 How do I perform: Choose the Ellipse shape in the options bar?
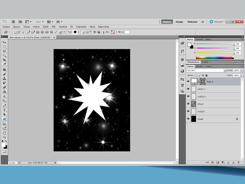click(x=47, y=31)
